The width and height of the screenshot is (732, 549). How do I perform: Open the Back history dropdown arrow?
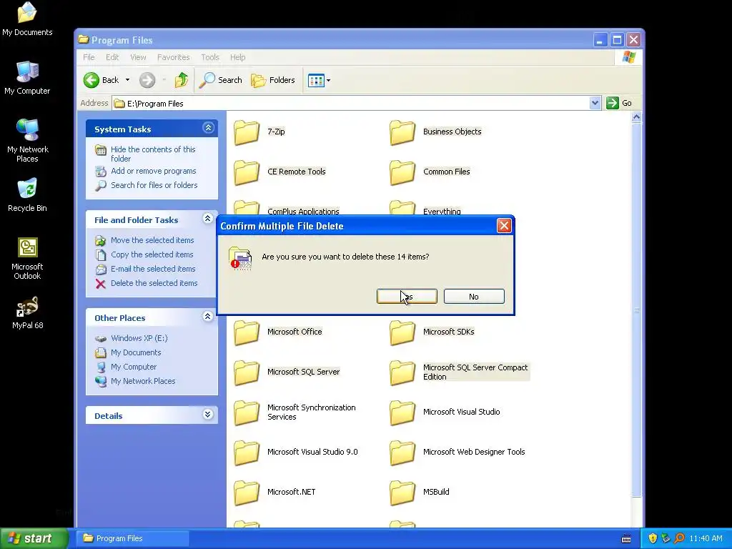click(127, 80)
